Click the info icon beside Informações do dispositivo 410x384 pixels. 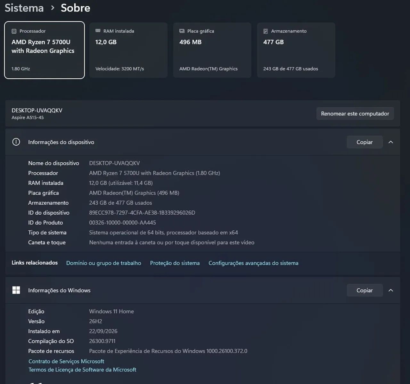[16, 142]
